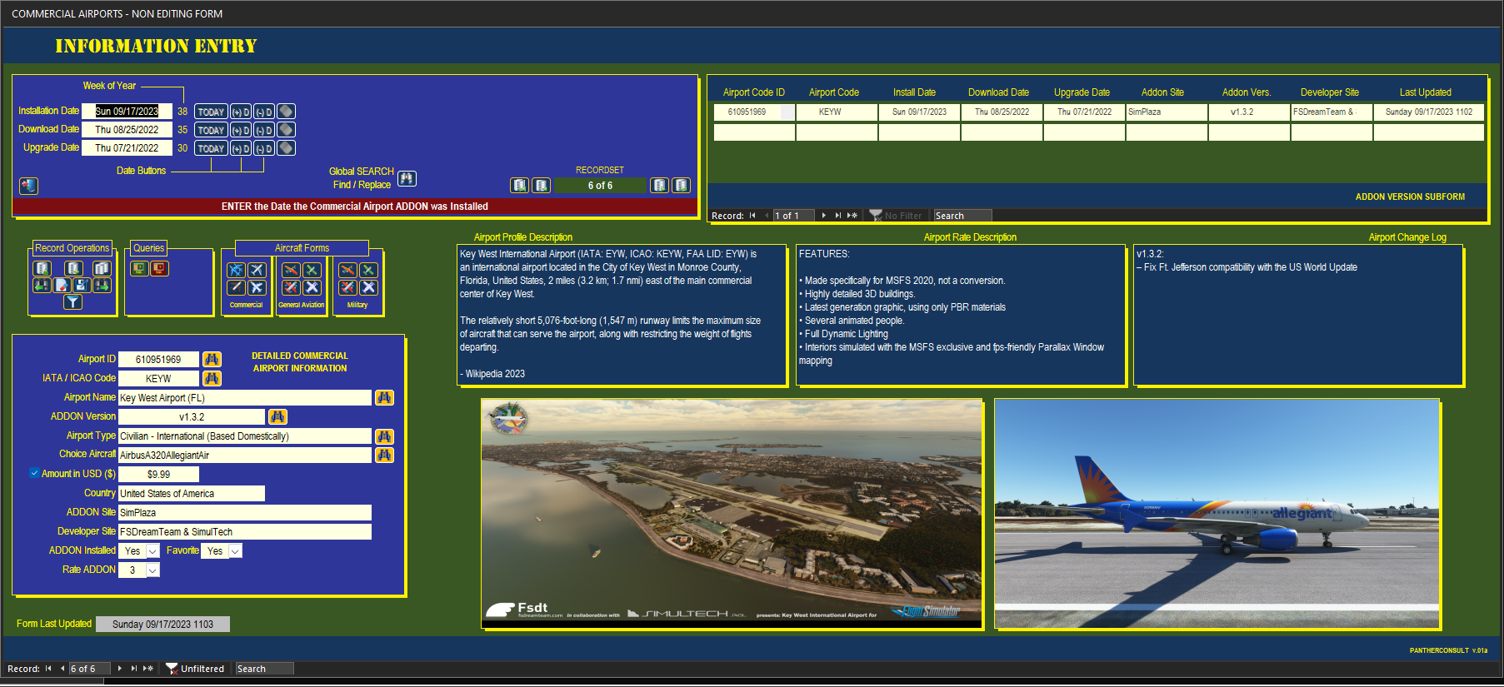Click the binoculars next to Airport Name
This screenshot has width=1504, height=687.
[x=384, y=398]
